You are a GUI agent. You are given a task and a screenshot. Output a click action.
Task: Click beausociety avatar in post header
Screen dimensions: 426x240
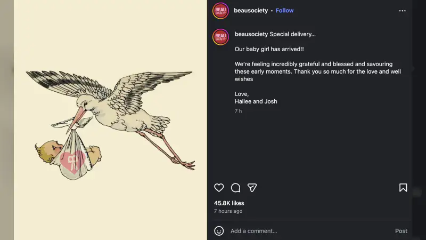(x=220, y=11)
